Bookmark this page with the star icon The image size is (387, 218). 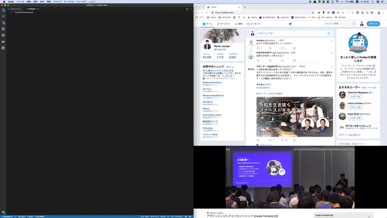(x=312, y=13)
